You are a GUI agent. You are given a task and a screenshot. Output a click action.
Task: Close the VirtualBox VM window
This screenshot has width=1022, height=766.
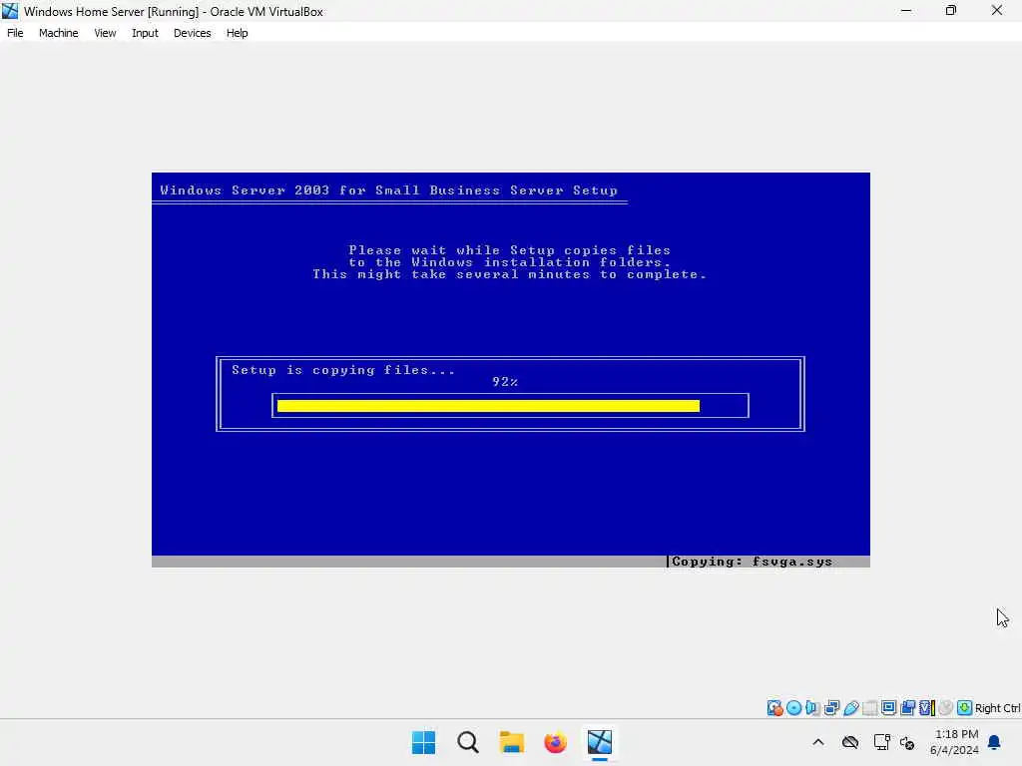997,10
